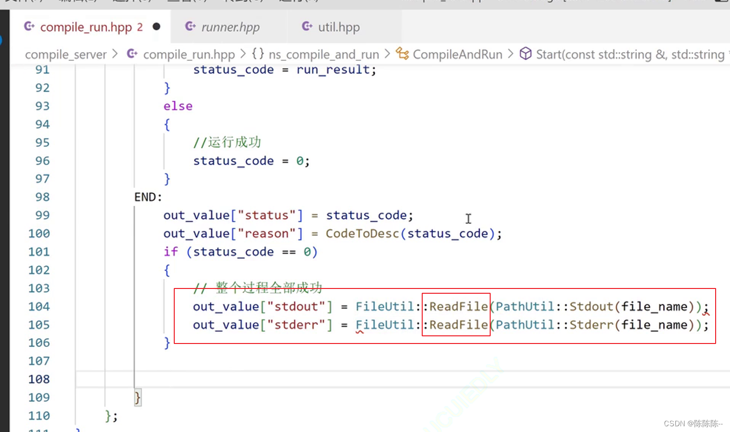Click 'FileUtil' on line 105
Viewport: 730px width, 432px height.
384,325
